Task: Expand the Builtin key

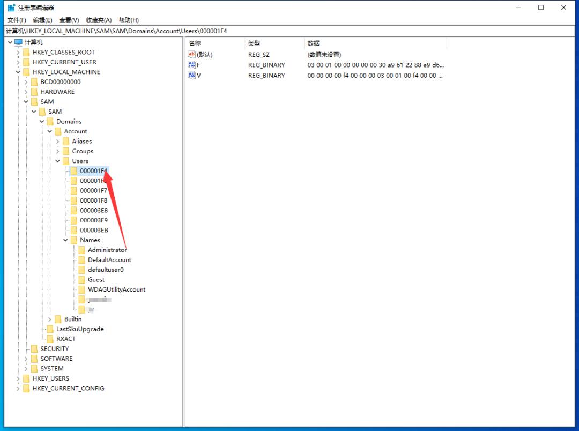Action: click(x=50, y=319)
